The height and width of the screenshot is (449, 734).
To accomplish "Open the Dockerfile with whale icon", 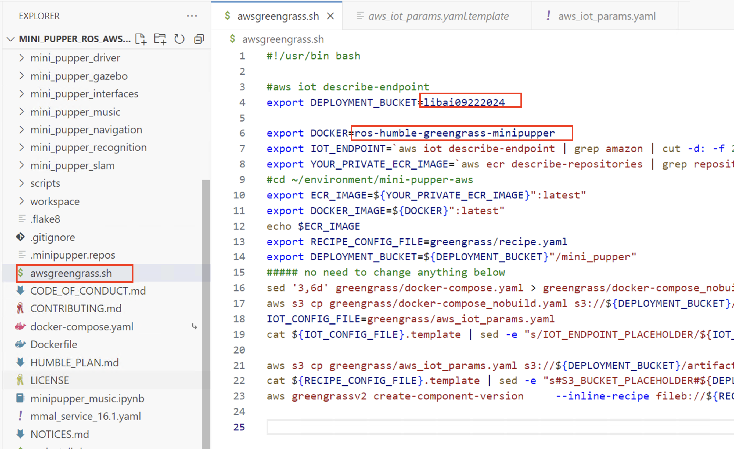I will (54, 344).
